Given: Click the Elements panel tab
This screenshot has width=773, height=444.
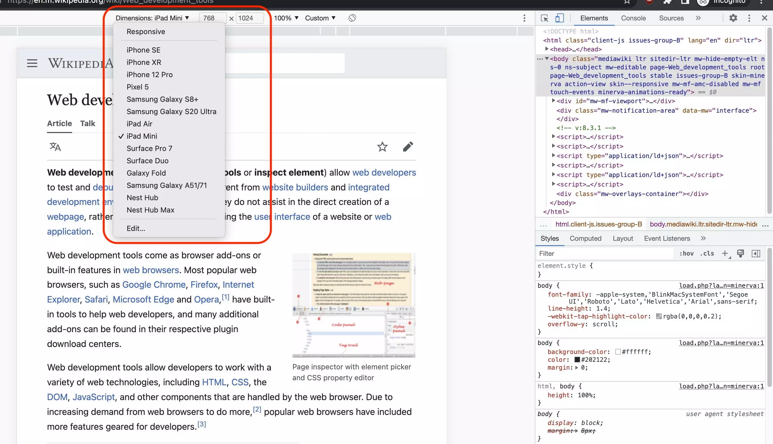Looking at the screenshot, I should pos(594,18).
